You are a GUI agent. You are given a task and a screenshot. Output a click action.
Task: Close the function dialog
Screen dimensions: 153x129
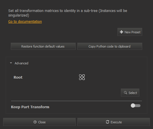tap(39, 122)
